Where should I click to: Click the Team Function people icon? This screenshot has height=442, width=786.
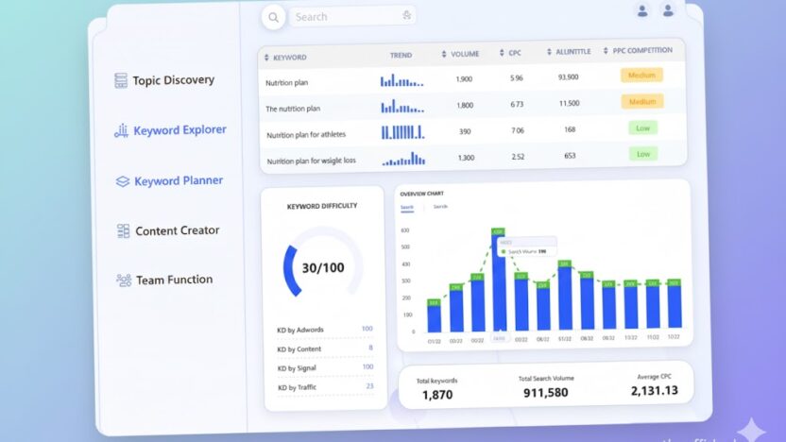tap(124, 280)
